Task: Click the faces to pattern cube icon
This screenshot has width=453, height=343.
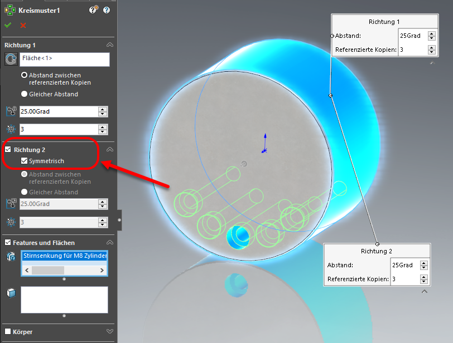Action: [x=11, y=293]
